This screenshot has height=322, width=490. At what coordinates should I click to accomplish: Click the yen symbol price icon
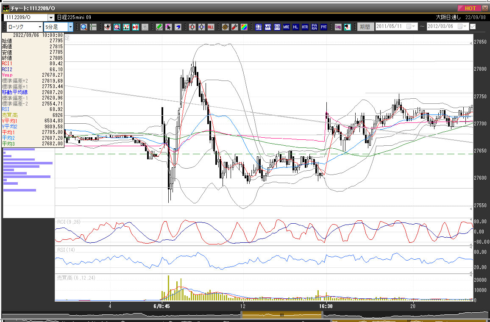136,27
